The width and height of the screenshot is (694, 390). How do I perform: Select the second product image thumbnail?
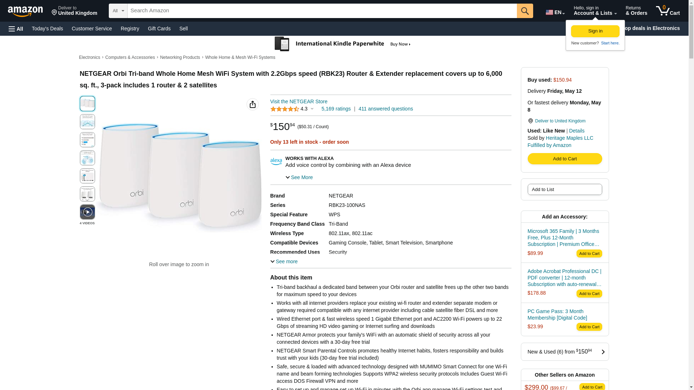point(87,122)
